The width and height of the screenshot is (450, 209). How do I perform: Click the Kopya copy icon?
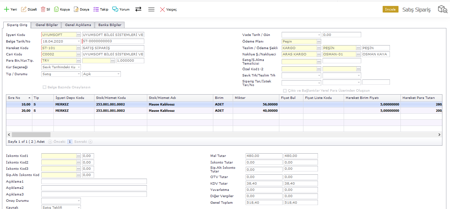coord(56,9)
